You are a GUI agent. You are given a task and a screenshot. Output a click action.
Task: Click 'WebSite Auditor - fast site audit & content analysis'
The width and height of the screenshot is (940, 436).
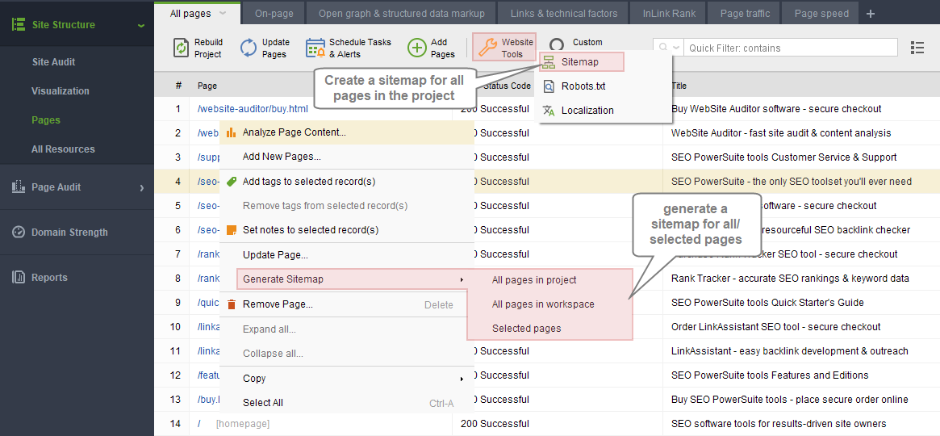pyautogui.click(x=781, y=132)
